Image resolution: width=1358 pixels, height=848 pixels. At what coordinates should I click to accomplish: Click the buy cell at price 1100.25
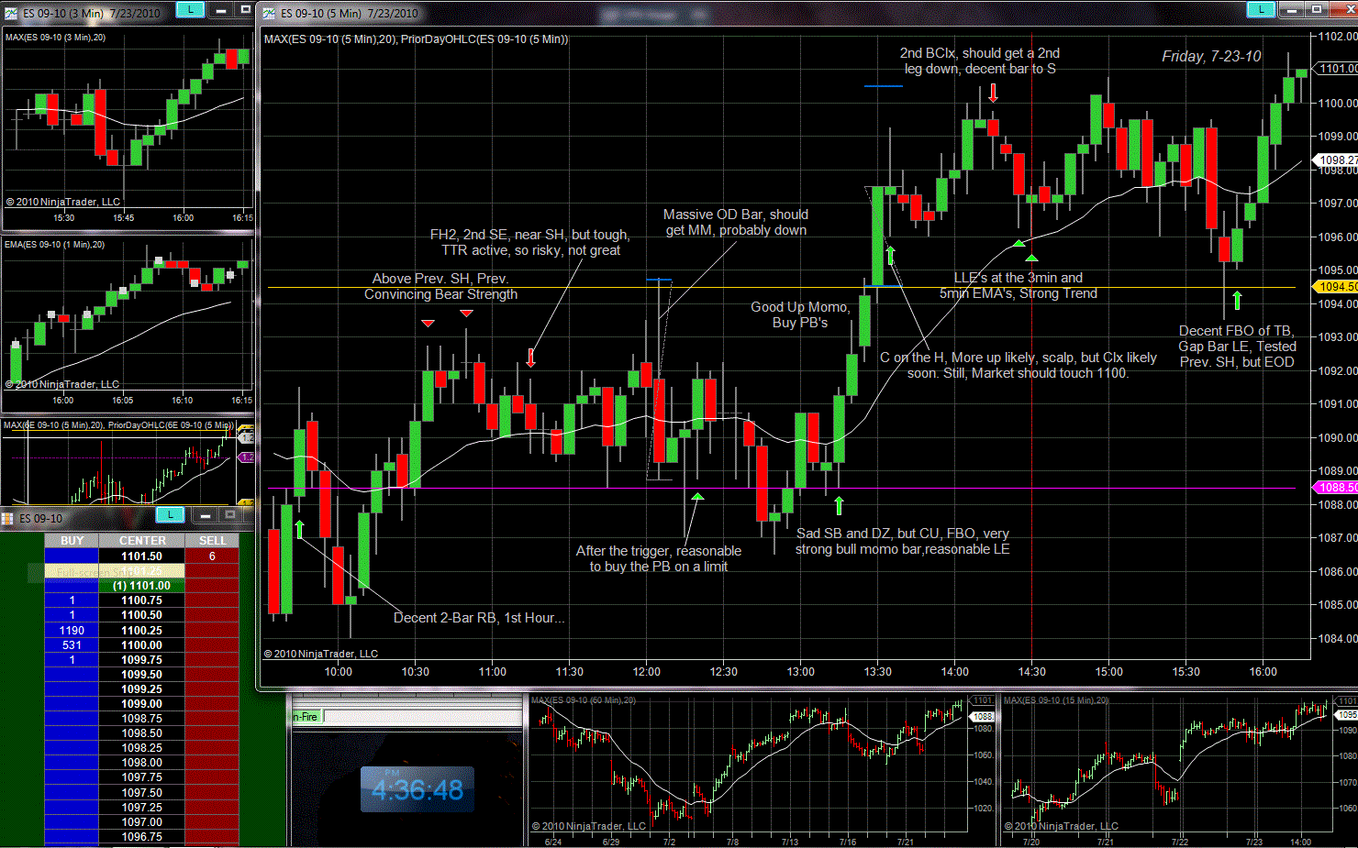click(72, 631)
